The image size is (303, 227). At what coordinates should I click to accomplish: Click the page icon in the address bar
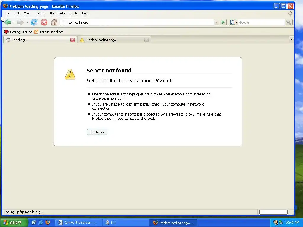(64, 22)
